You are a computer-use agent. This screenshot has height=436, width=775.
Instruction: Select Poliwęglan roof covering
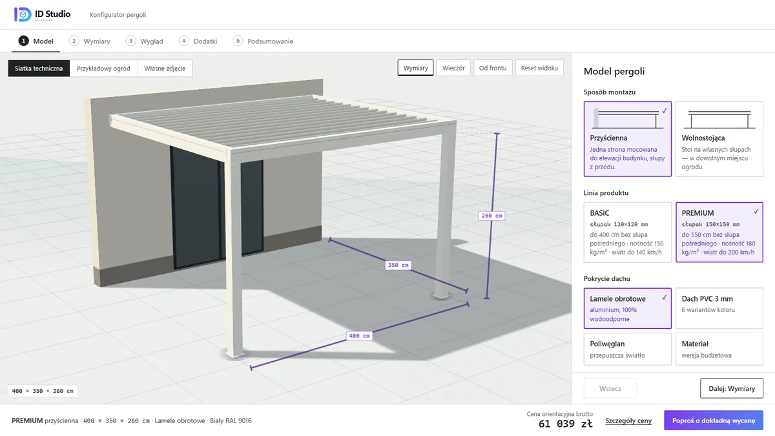click(628, 349)
